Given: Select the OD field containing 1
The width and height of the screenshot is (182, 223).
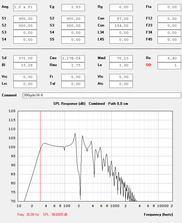Looking at the screenshot, I should [x=169, y=66].
